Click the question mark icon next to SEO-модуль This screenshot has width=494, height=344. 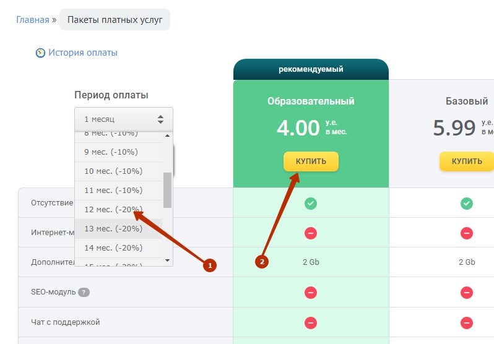point(84,292)
